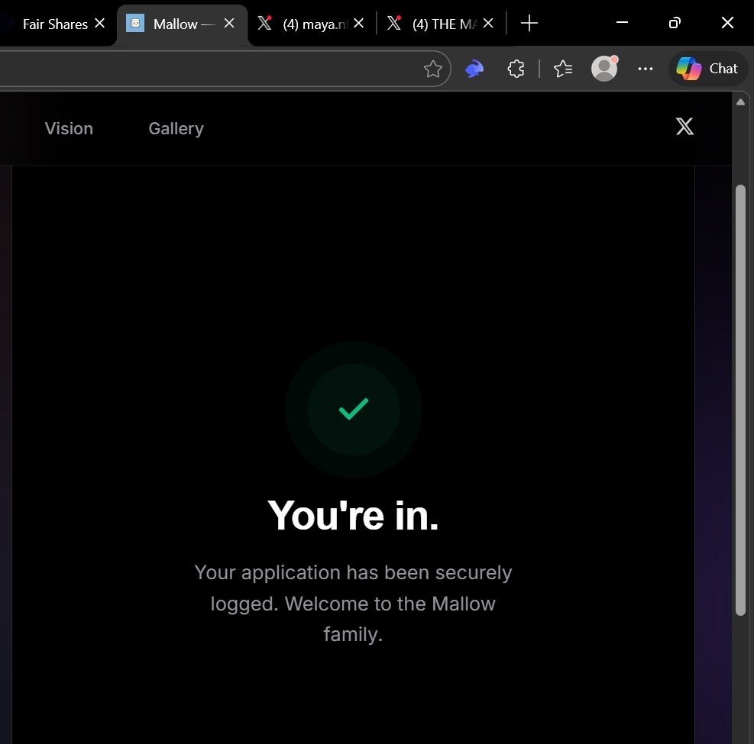The image size is (754, 744).
Task: Open Settings and more ellipsis menu
Action: point(645,69)
